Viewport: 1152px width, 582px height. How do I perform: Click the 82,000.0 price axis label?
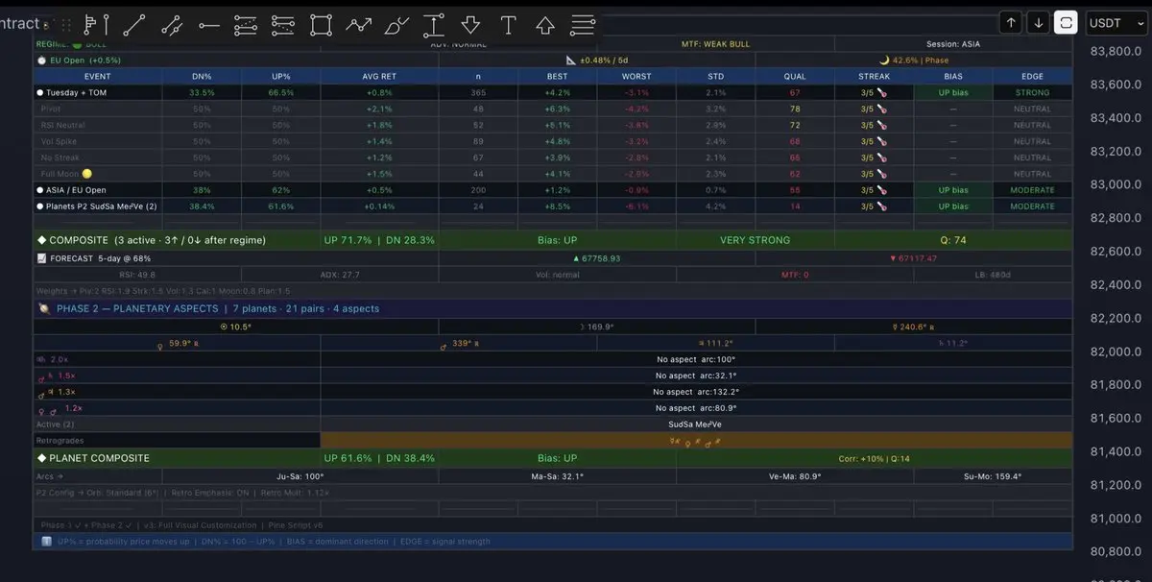pyautogui.click(x=1116, y=352)
